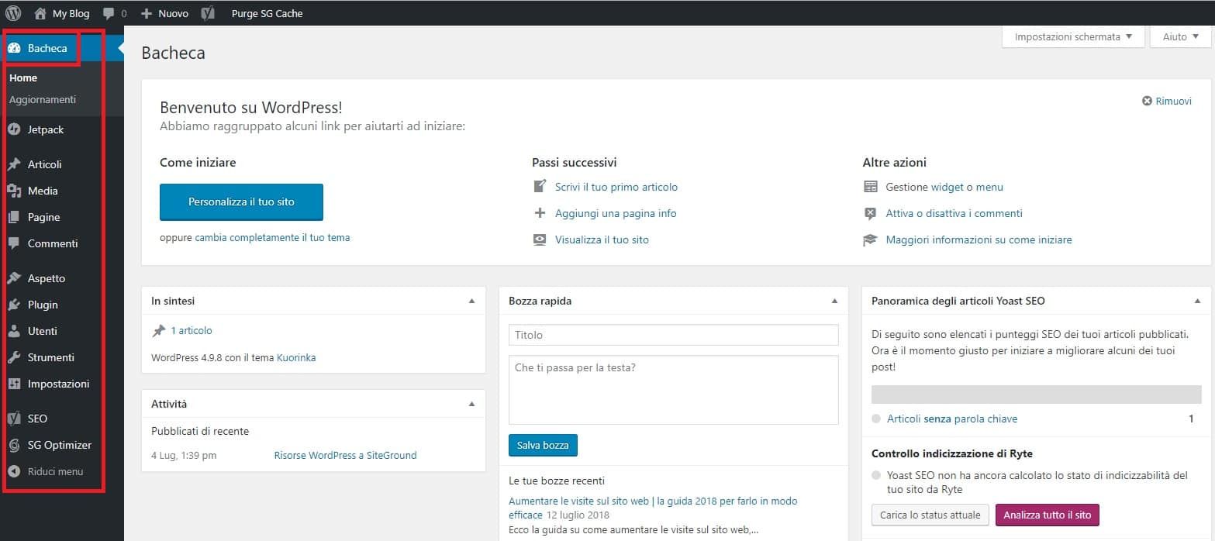Dismiss welcome panel with Rimuovi

point(1167,101)
